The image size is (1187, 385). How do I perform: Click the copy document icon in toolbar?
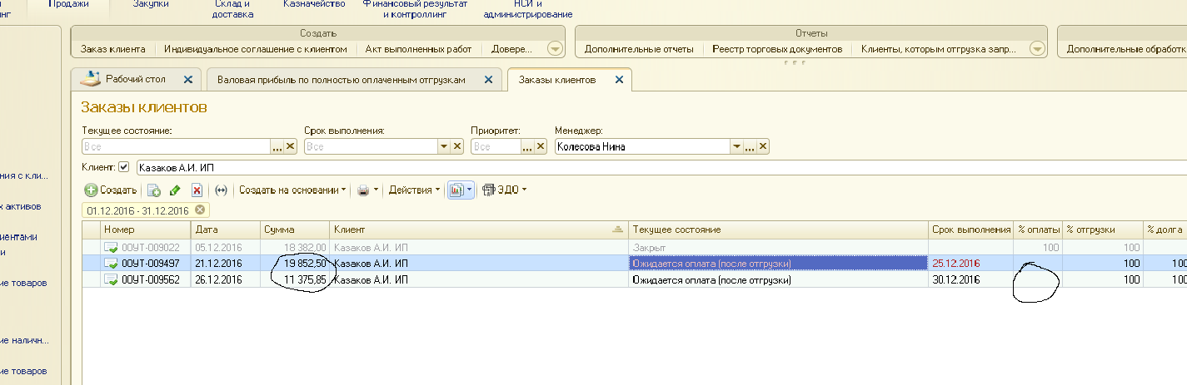[x=154, y=190]
